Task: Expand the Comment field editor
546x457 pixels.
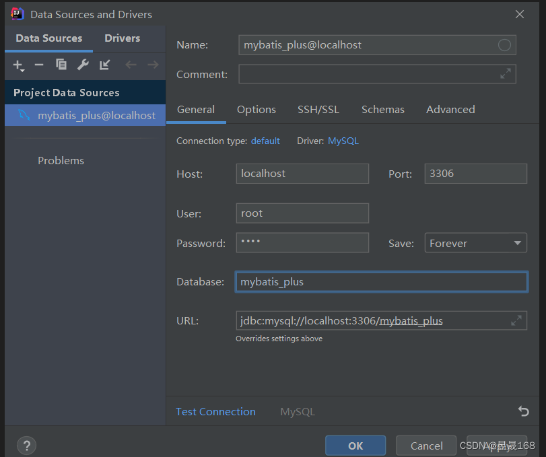Action: click(505, 73)
